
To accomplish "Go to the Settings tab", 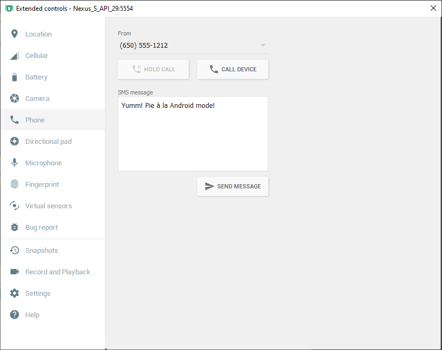I will coord(38,294).
